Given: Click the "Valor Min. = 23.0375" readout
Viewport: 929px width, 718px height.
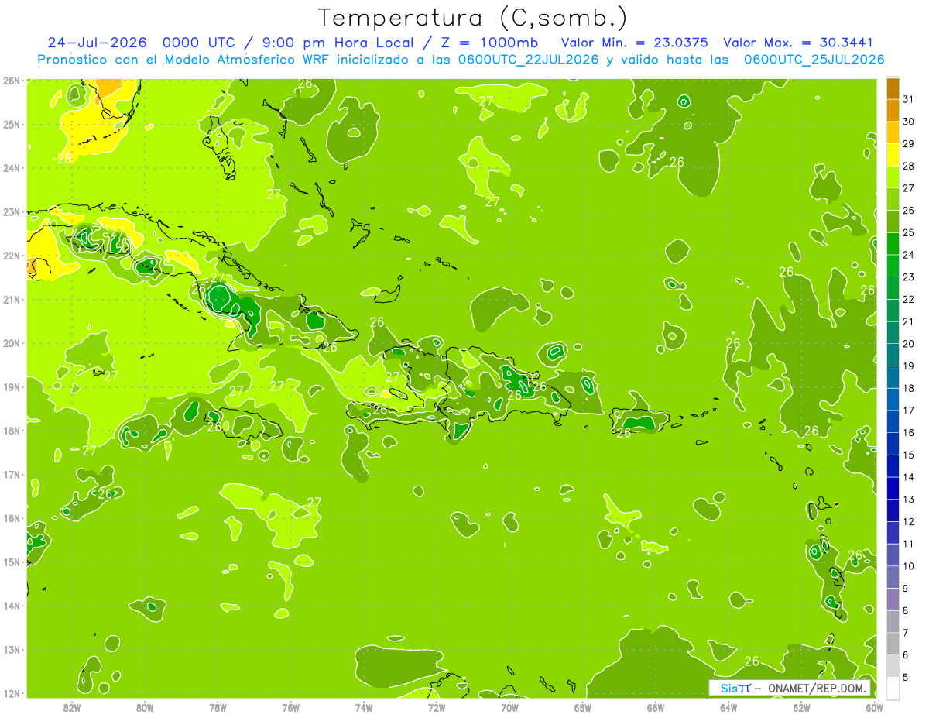Looking at the screenshot, I should tap(634, 43).
